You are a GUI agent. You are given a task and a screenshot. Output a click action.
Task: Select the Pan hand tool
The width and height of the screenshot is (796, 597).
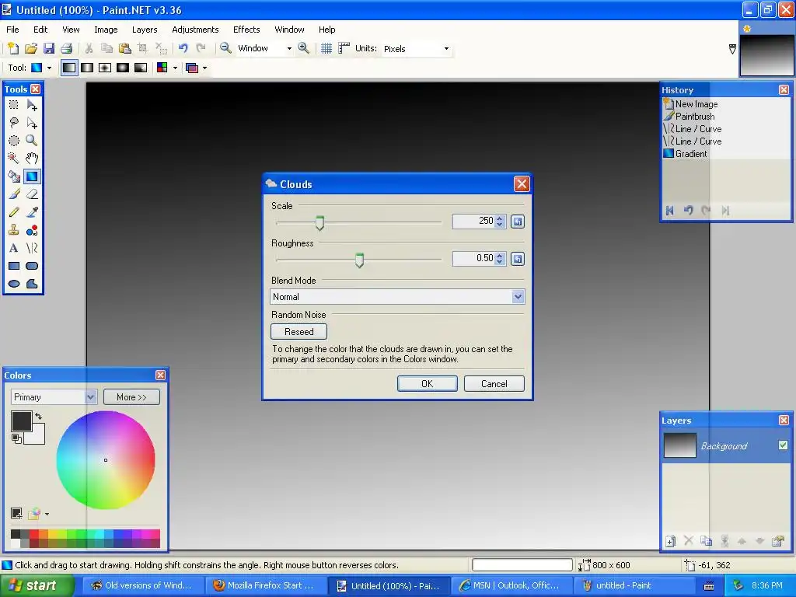[x=32, y=159]
